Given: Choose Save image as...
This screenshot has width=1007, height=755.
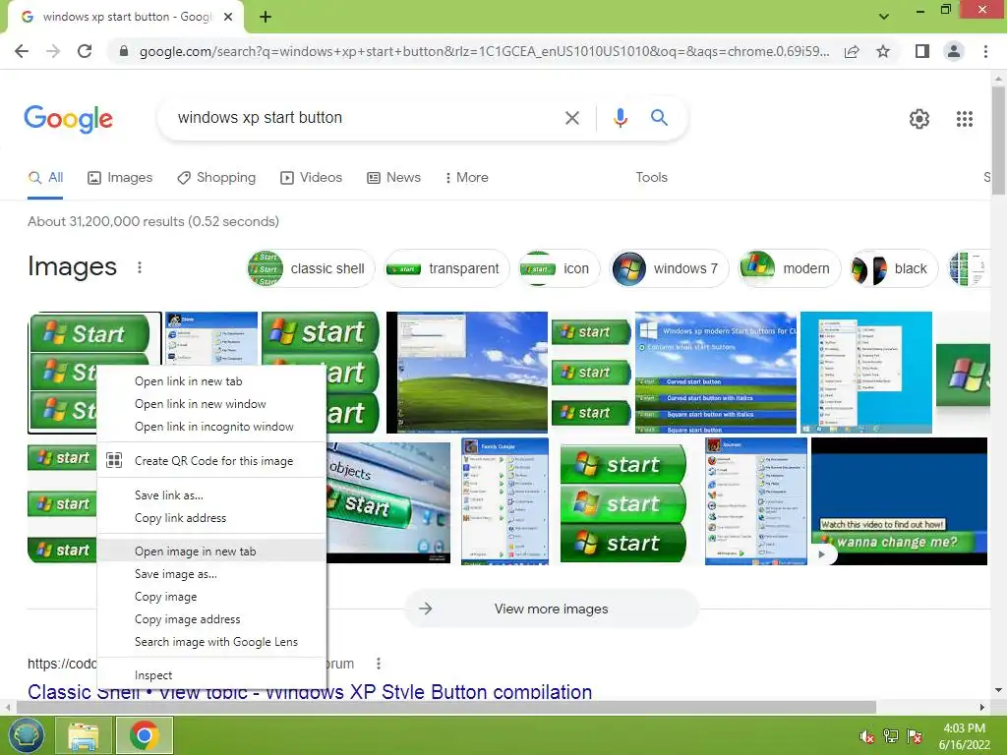Looking at the screenshot, I should 211,574.
